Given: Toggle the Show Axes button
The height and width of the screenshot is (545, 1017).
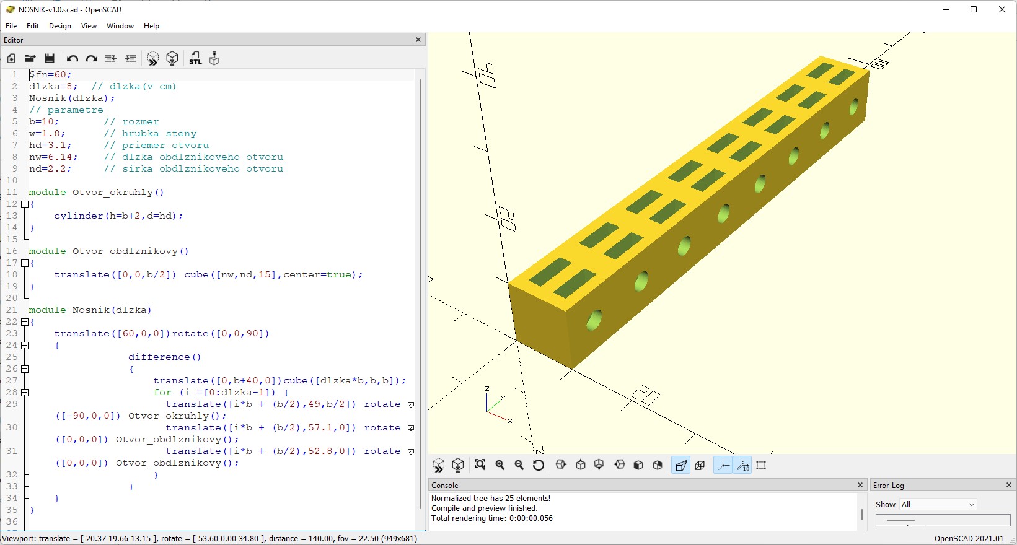Looking at the screenshot, I should [x=723, y=465].
